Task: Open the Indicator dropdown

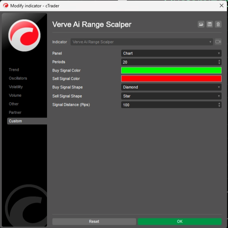Action: point(142,42)
